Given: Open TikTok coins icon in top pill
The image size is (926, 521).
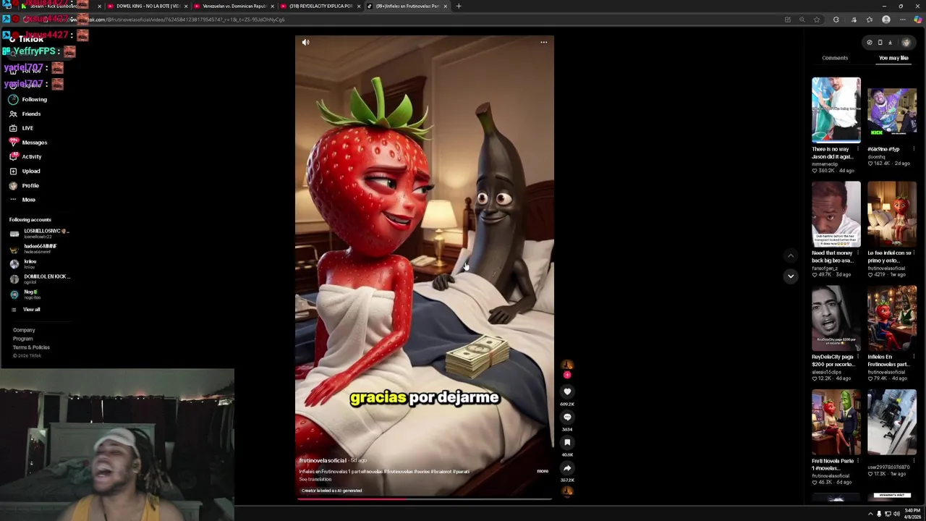Looking at the screenshot, I should (870, 43).
